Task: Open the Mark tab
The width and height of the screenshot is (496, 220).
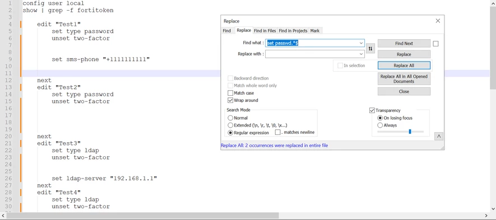Action: click(x=315, y=31)
